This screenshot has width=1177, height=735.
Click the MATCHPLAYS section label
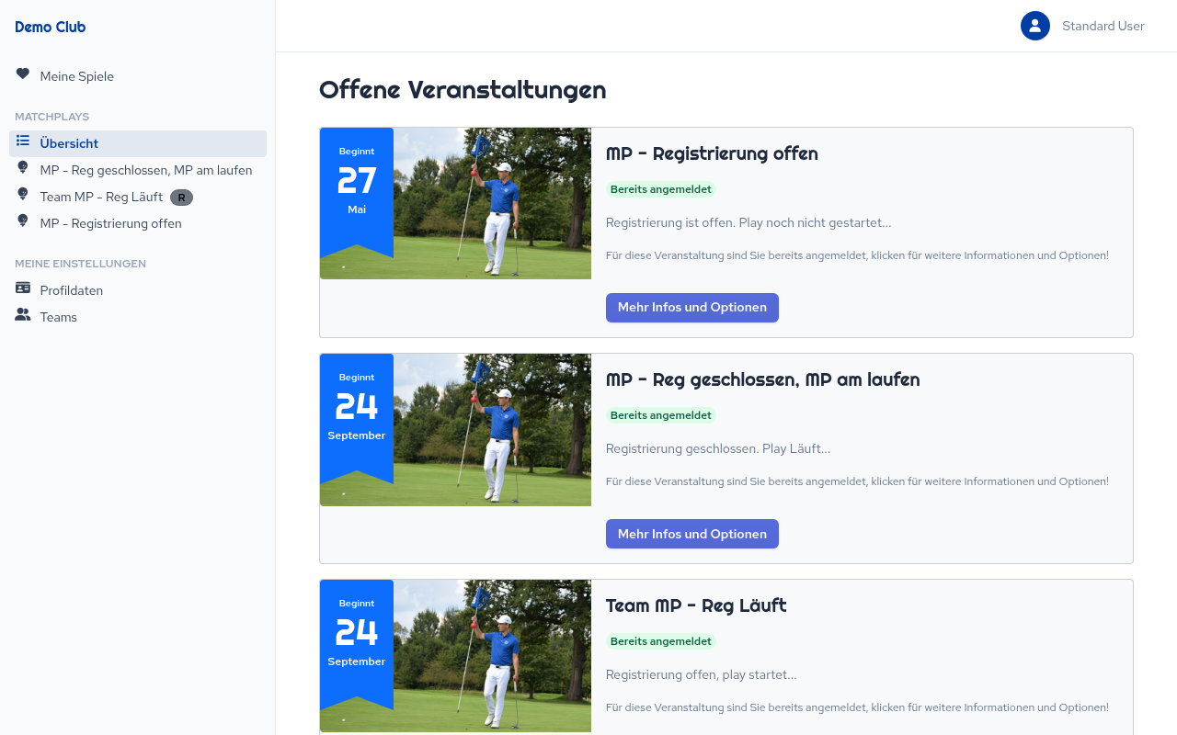tap(52, 117)
